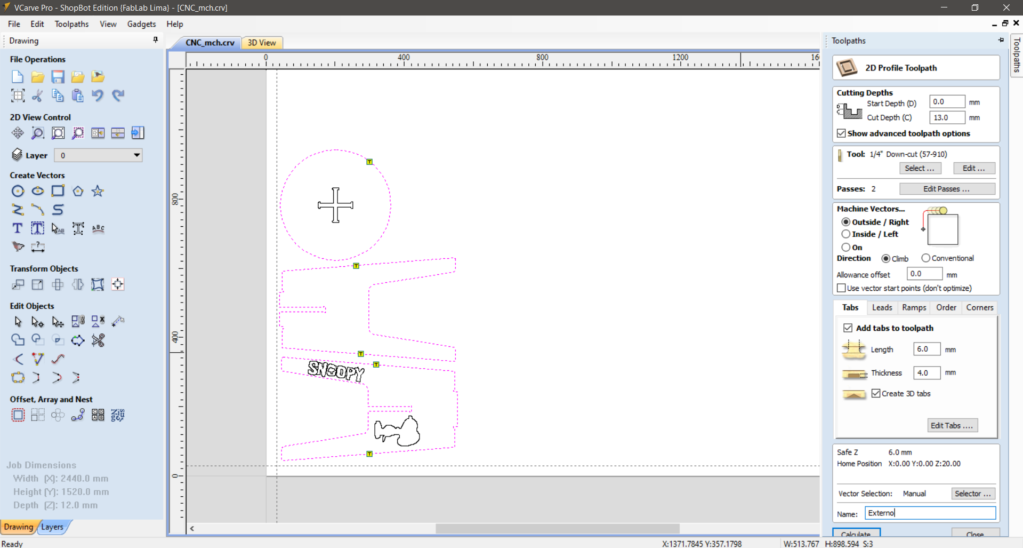
Task: Click Edit Passes ... button
Action: pos(947,189)
